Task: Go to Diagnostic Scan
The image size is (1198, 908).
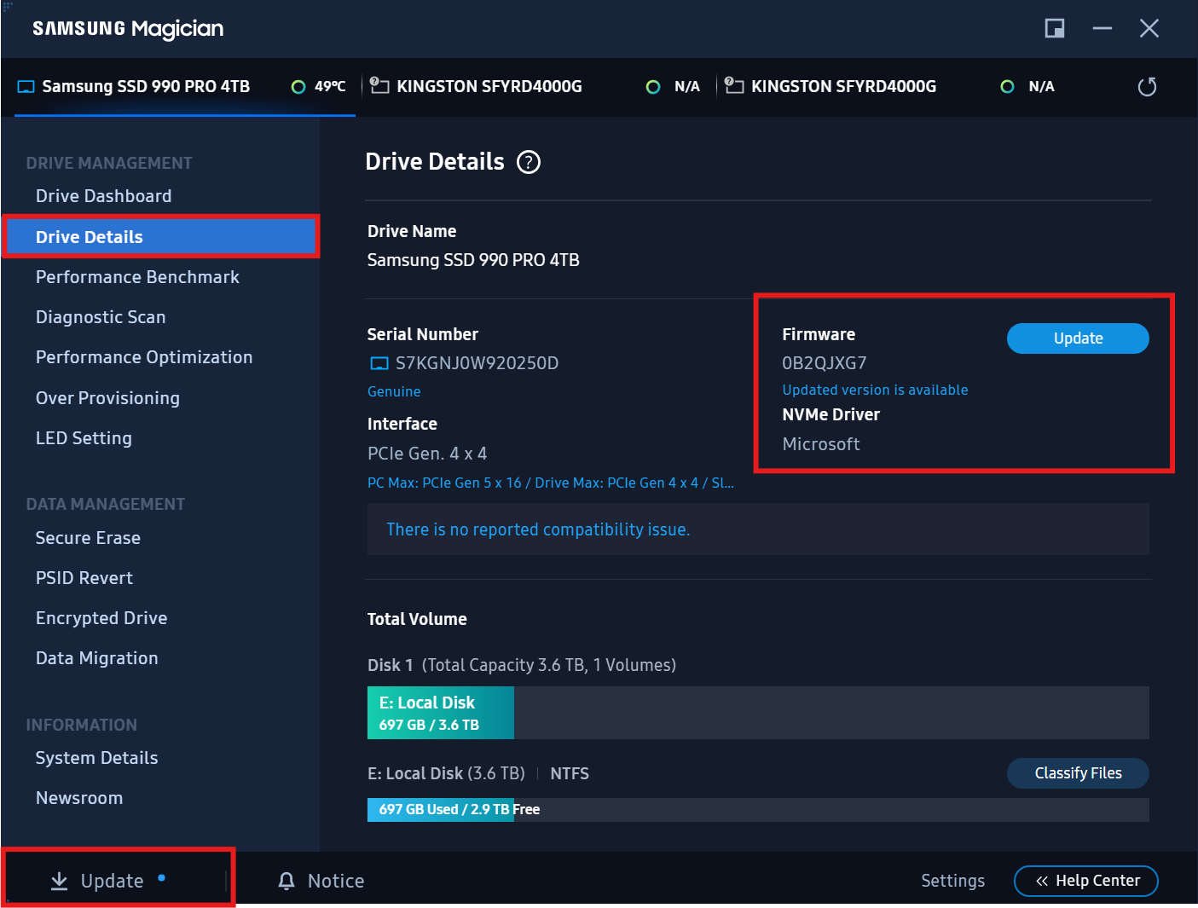Action: pyautogui.click(x=101, y=317)
